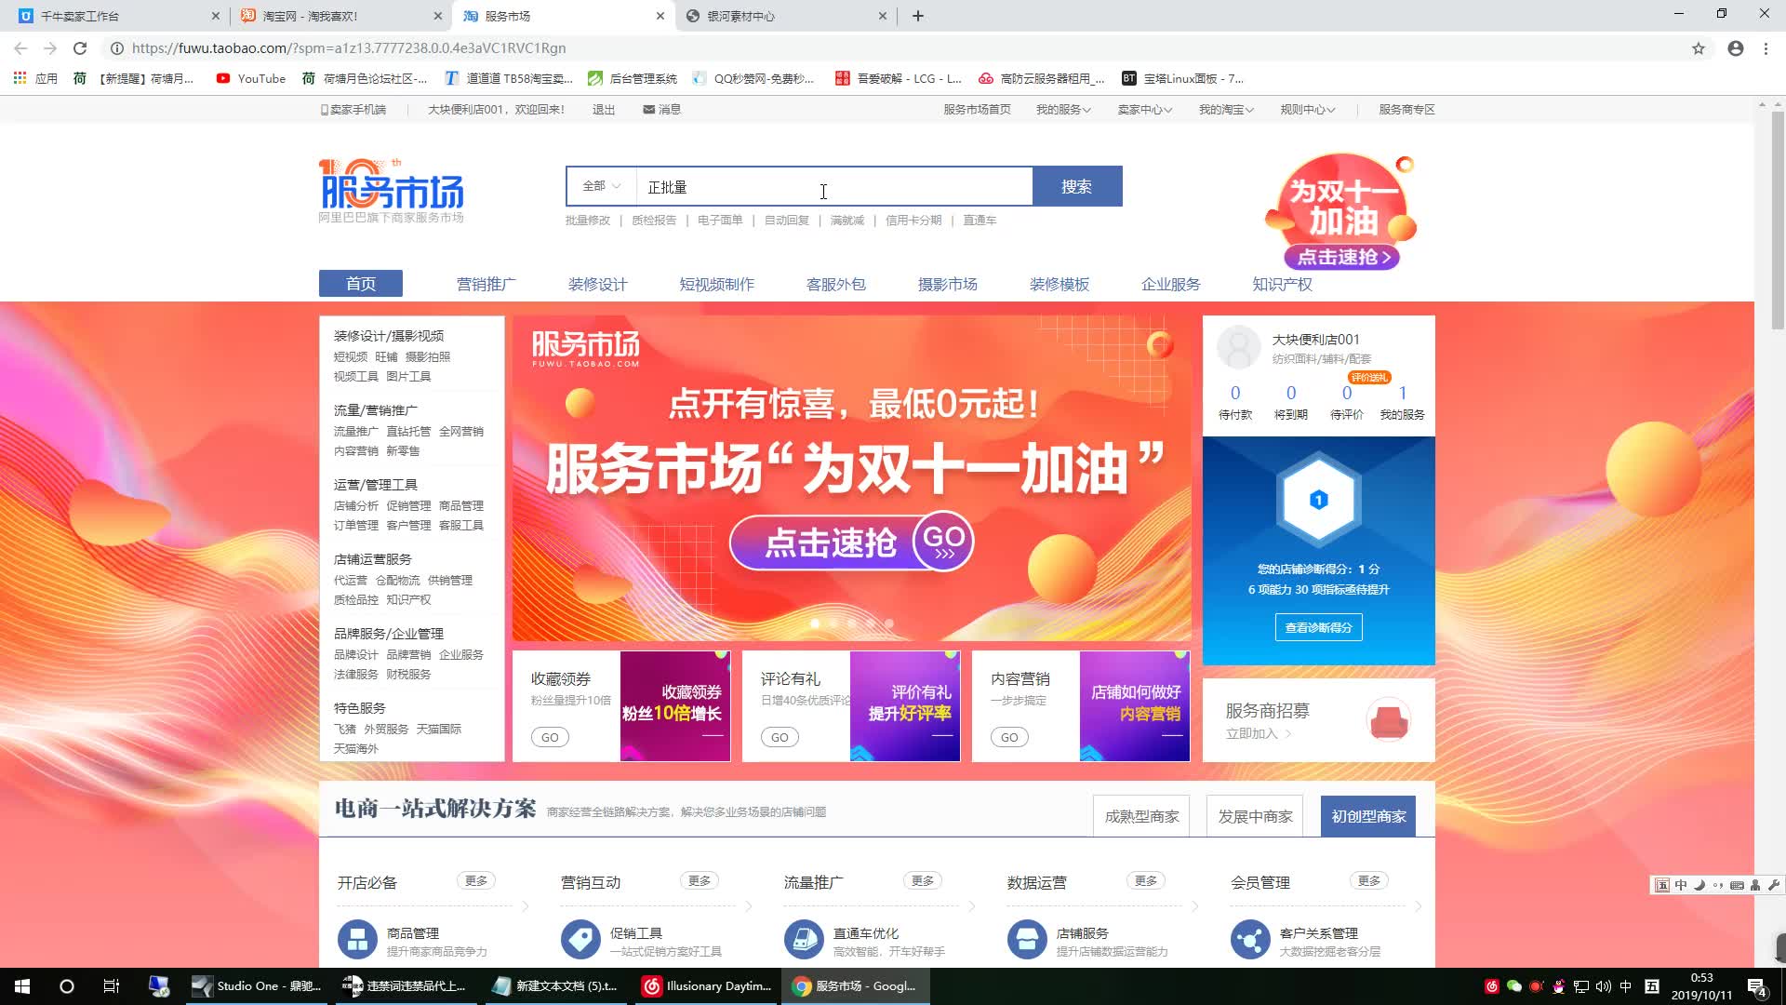This screenshot has width=1786, height=1005.
Task: Open the Chrome profile avatar icon
Action: (x=1736, y=48)
